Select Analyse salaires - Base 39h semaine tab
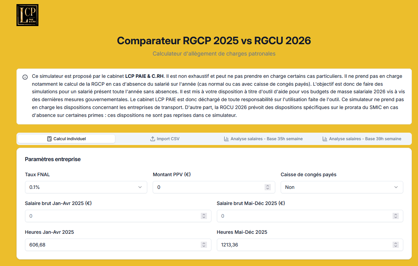 (x=362, y=139)
